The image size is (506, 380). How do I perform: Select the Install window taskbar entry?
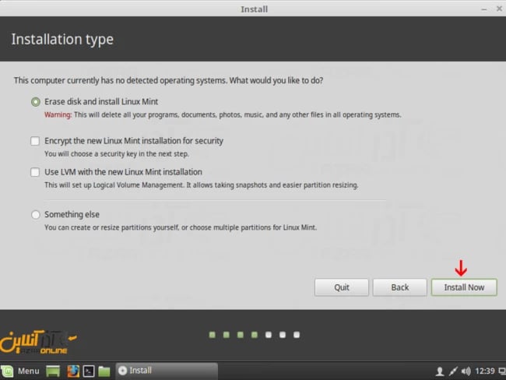pos(167,371)
